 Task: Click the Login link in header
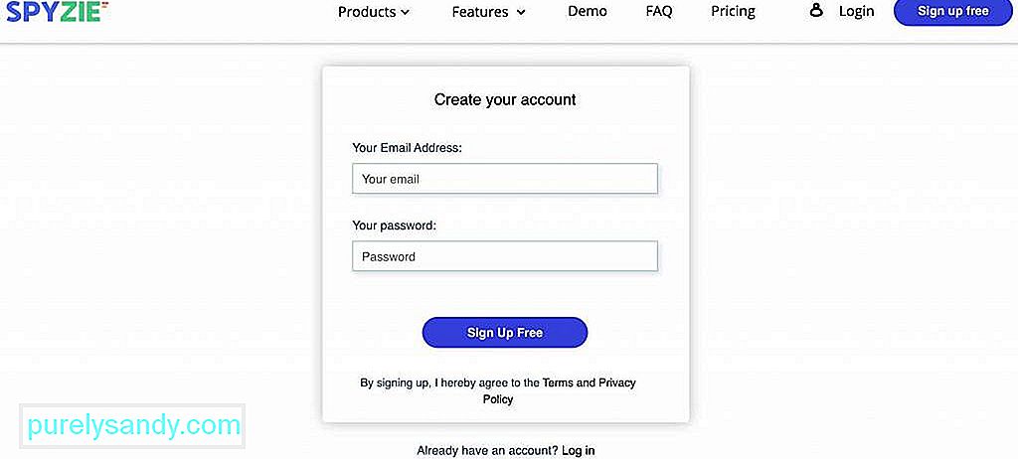coord(856,11)
